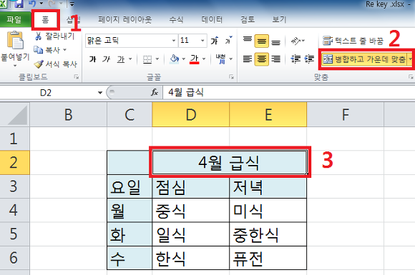Open the Name Box dropdown arrow
415x275 pixels.
[100, 93]
